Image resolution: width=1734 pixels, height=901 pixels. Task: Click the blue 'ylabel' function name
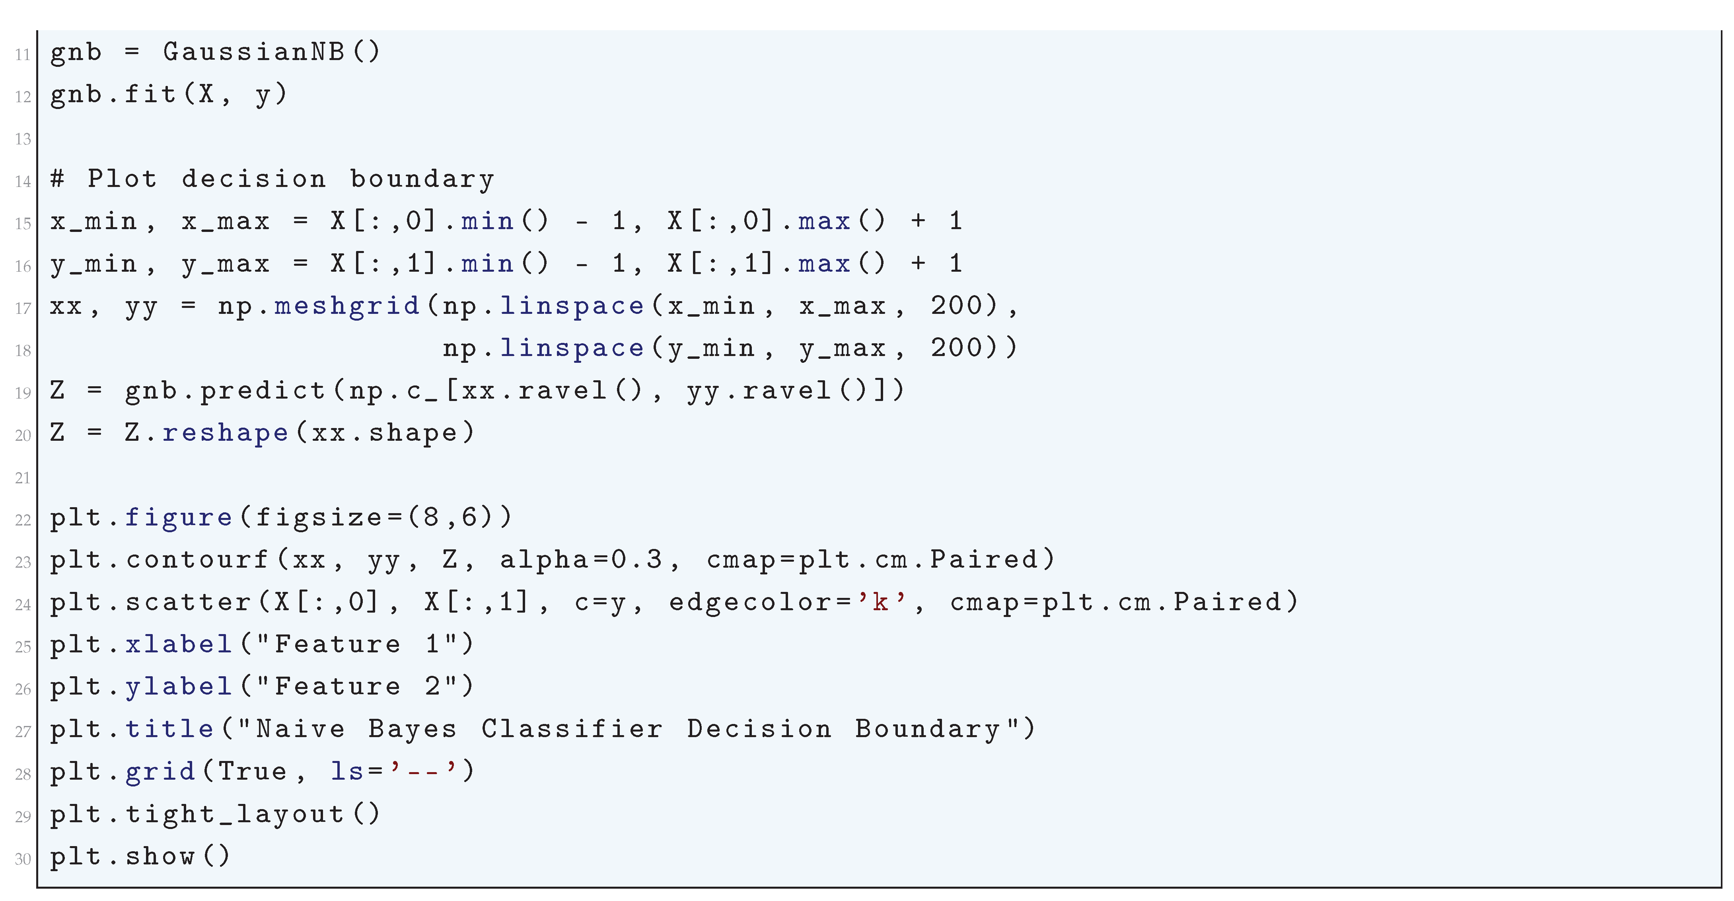178,687
